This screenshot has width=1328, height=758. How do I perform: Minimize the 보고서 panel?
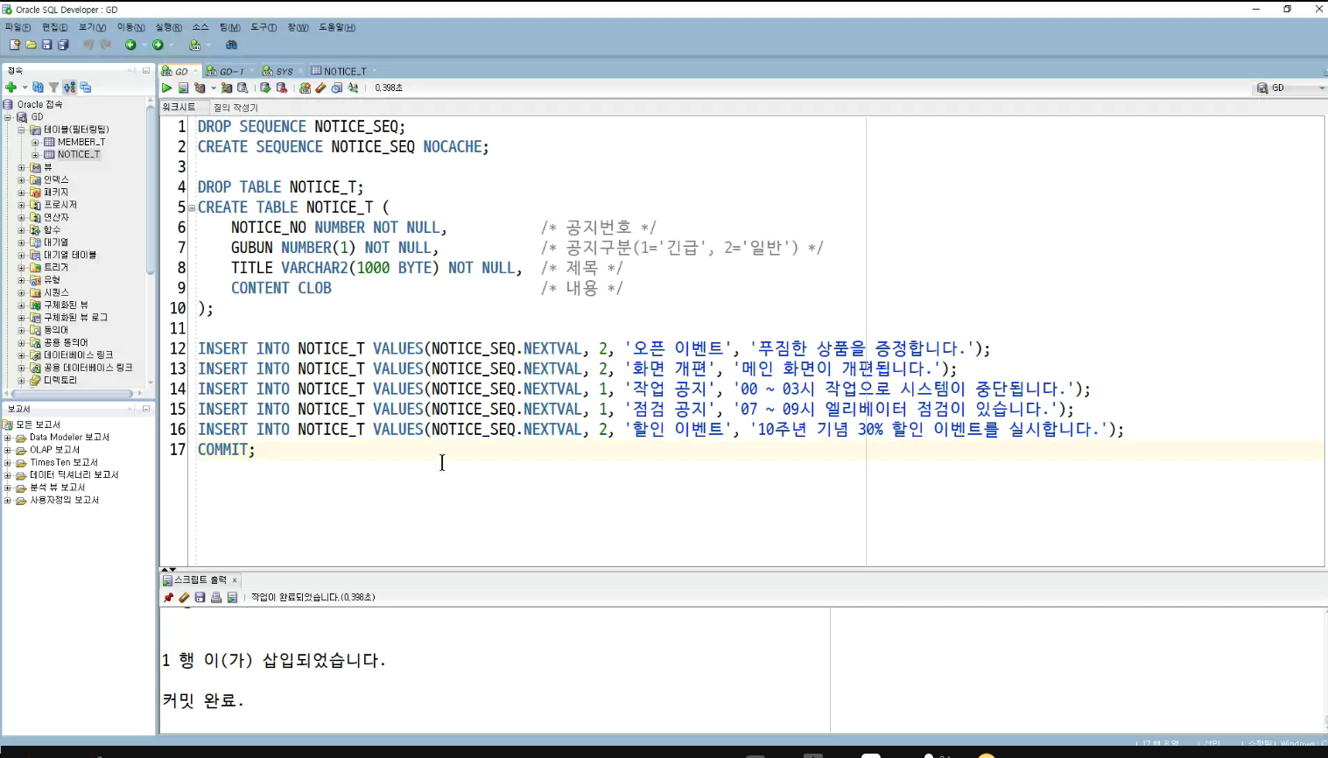pyautogui.click(x=146, y=409)
